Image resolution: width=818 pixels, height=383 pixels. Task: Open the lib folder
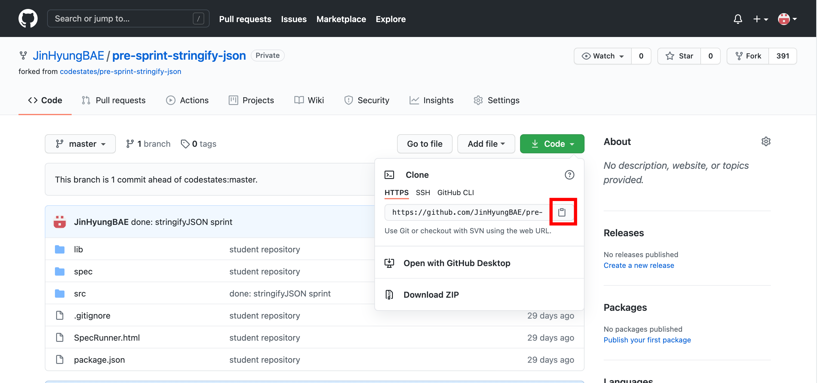78,249
